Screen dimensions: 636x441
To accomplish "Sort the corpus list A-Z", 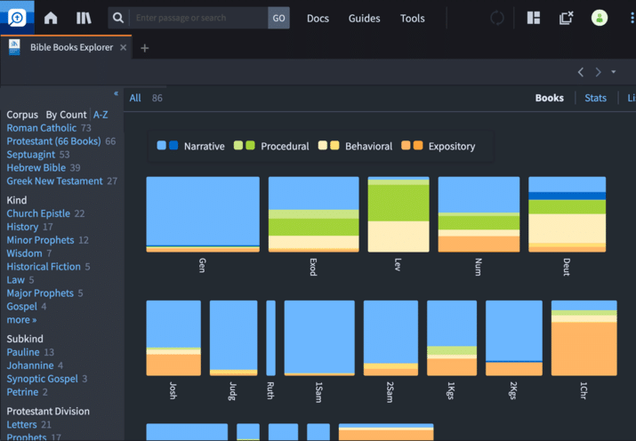I will pos(101,115).
